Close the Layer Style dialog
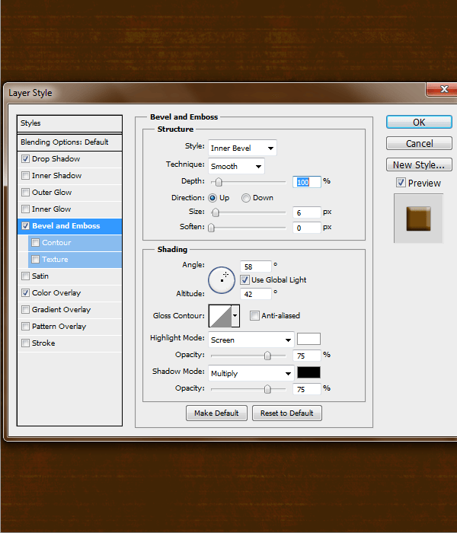The width and height of the screenshot is (457, 533). click(443, 89)
